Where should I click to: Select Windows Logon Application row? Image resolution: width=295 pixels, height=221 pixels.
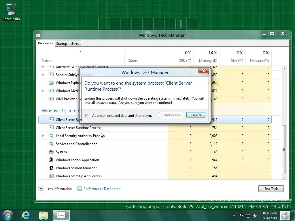pos(155,160)
